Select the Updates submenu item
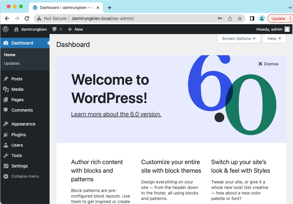Screen dimensions: 293x204 pyautogui.click(x=12, y=63)
